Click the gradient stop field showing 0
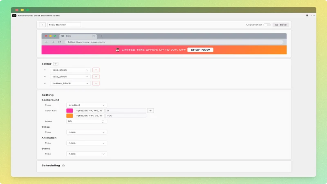The image size is (327, 184). click(126, 110)
